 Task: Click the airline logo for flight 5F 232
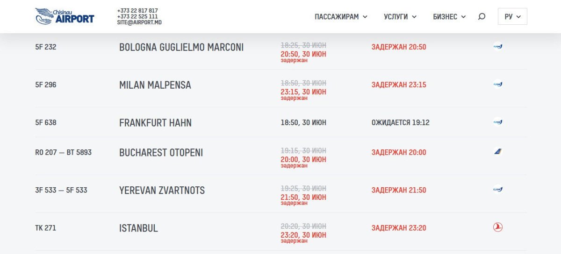point(497,46)
